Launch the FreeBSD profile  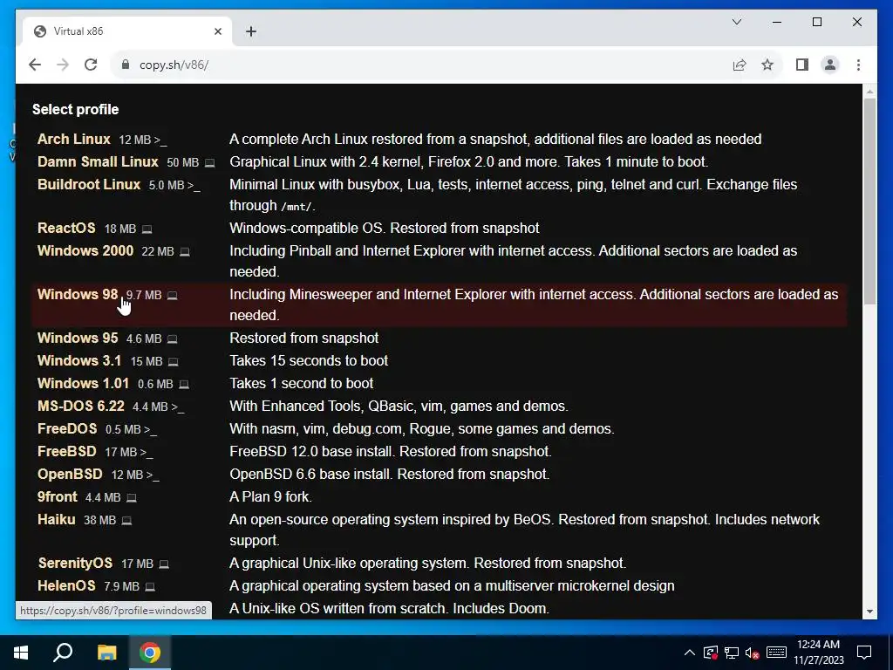66,452
